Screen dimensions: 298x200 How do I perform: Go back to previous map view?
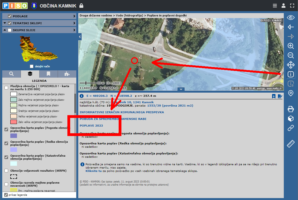(x=290, y=27)
